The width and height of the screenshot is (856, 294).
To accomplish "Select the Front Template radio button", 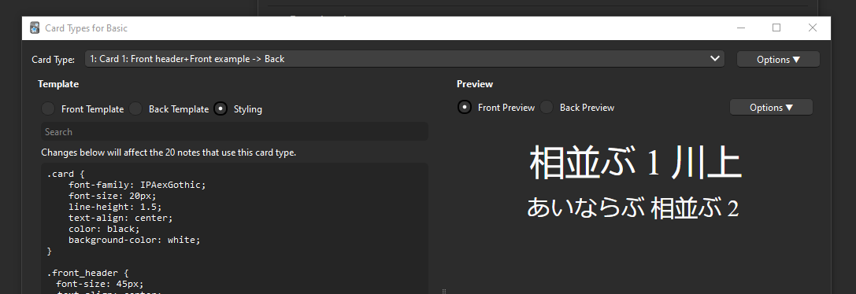I will point(48,108).
